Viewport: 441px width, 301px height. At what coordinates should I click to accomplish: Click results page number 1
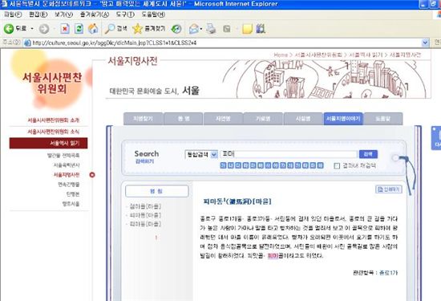pos(156,238)
